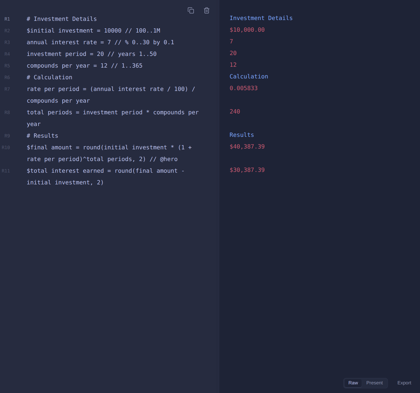The width and height of the screenshot is (420, 393).
Task: Click the 'total periods =' formula line
Action: (x=113, y=118)
